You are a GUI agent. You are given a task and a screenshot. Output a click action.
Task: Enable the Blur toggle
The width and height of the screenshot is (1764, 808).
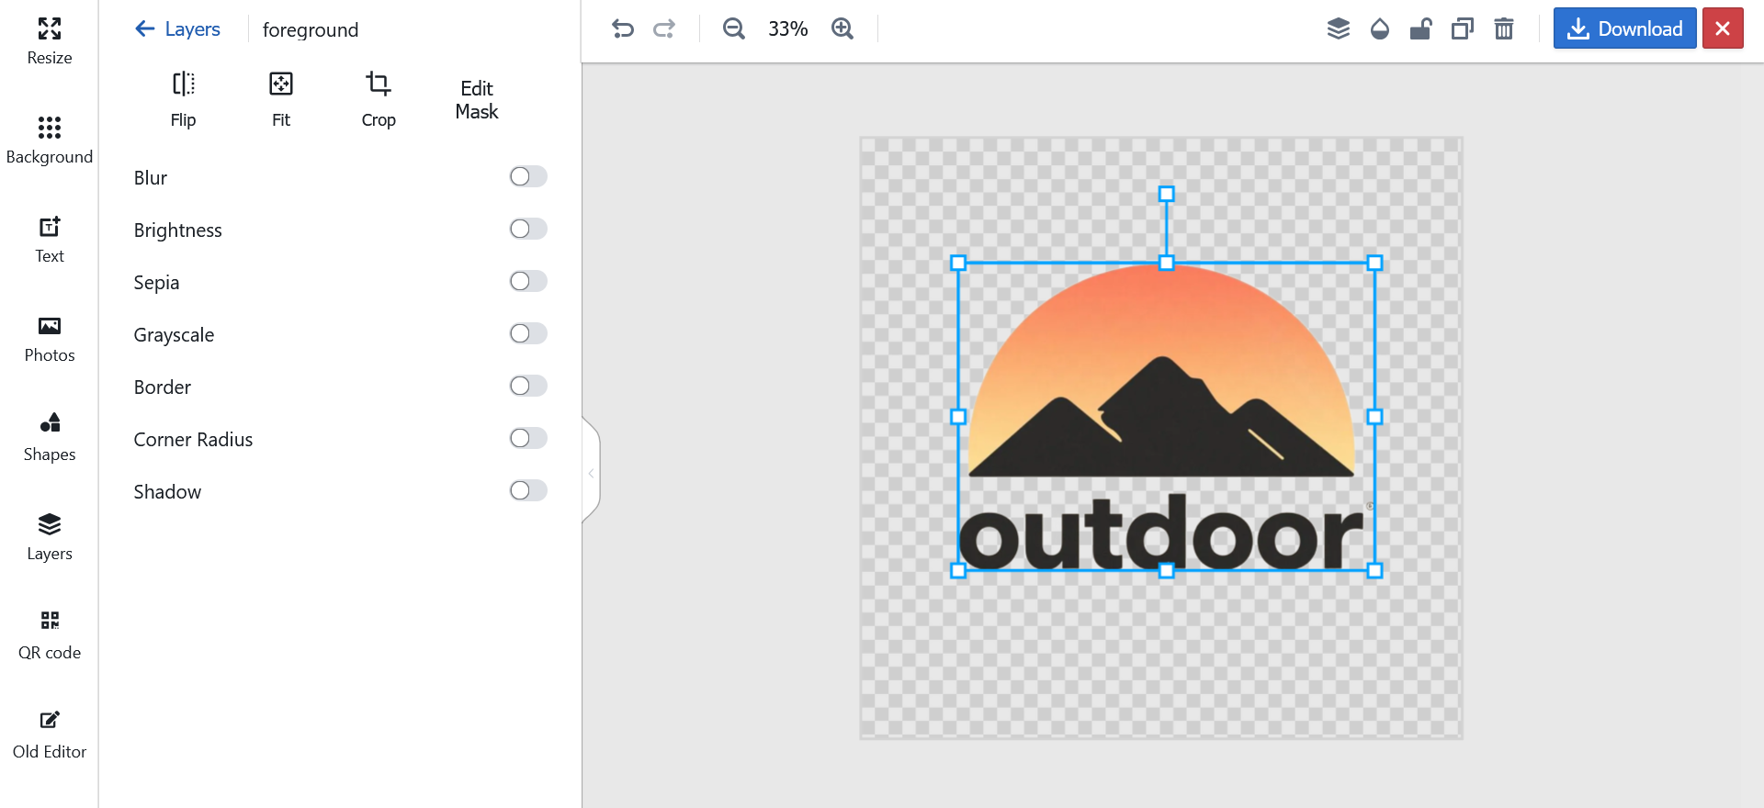(528, 176)
